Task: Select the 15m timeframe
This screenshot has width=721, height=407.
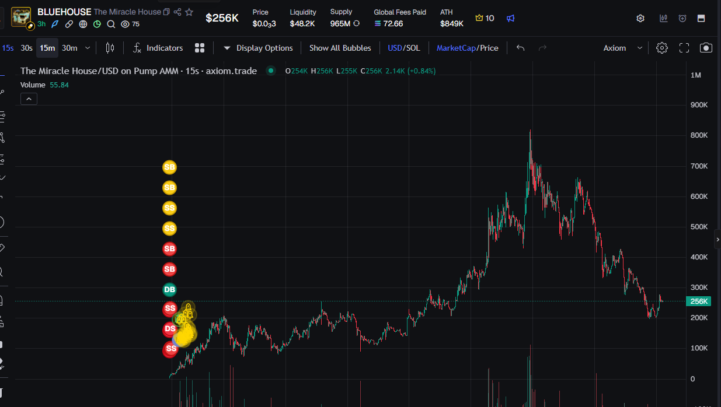Action: click(47, 48)
